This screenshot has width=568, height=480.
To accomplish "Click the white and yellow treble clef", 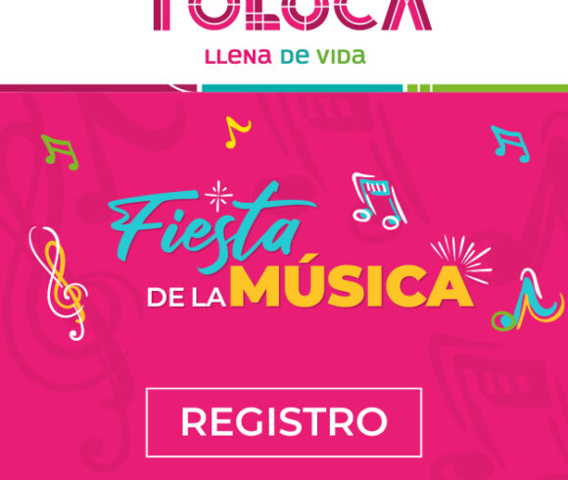I will [x=58, y=283].
